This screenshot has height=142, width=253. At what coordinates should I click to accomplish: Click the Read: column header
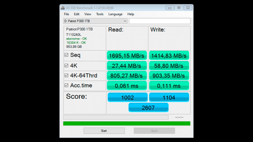tap(116, 30)
